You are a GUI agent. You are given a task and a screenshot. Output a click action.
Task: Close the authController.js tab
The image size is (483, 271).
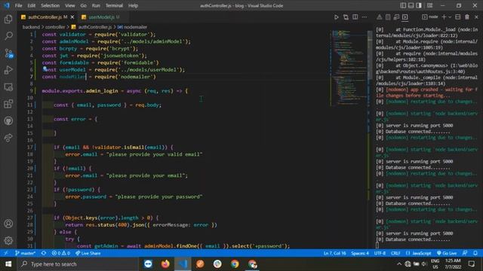tap(72, 17)
